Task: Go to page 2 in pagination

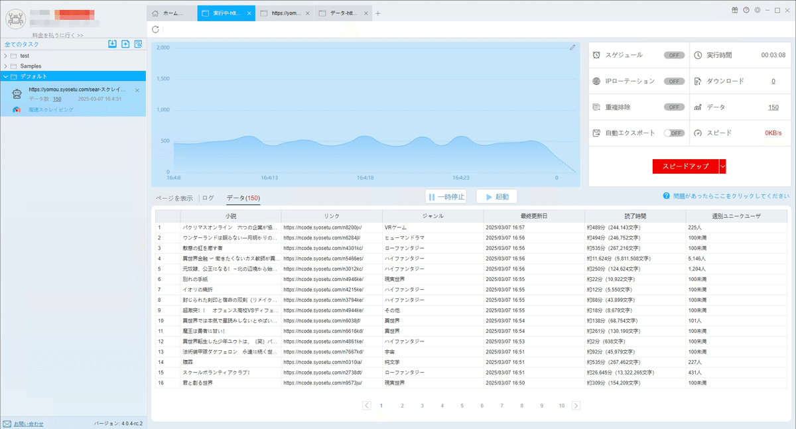Action: click(402, 405)
